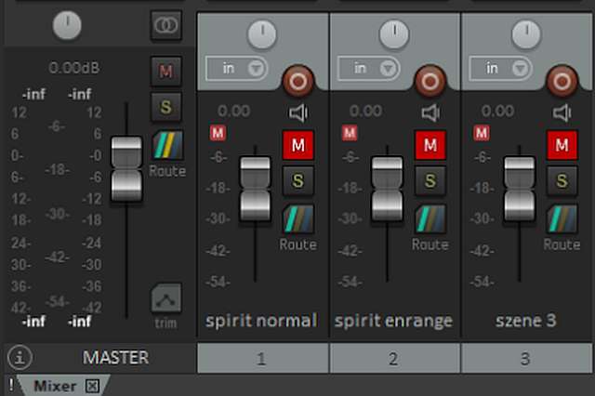Open the Route icon on master track
Screen dimensions: 595x396
tap(166, 146)
